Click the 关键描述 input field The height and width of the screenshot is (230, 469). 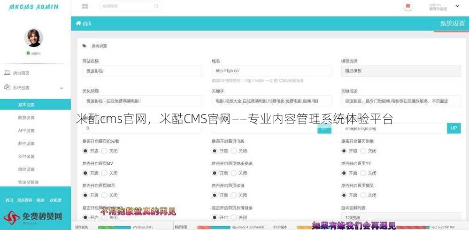[x=401, y=101]
